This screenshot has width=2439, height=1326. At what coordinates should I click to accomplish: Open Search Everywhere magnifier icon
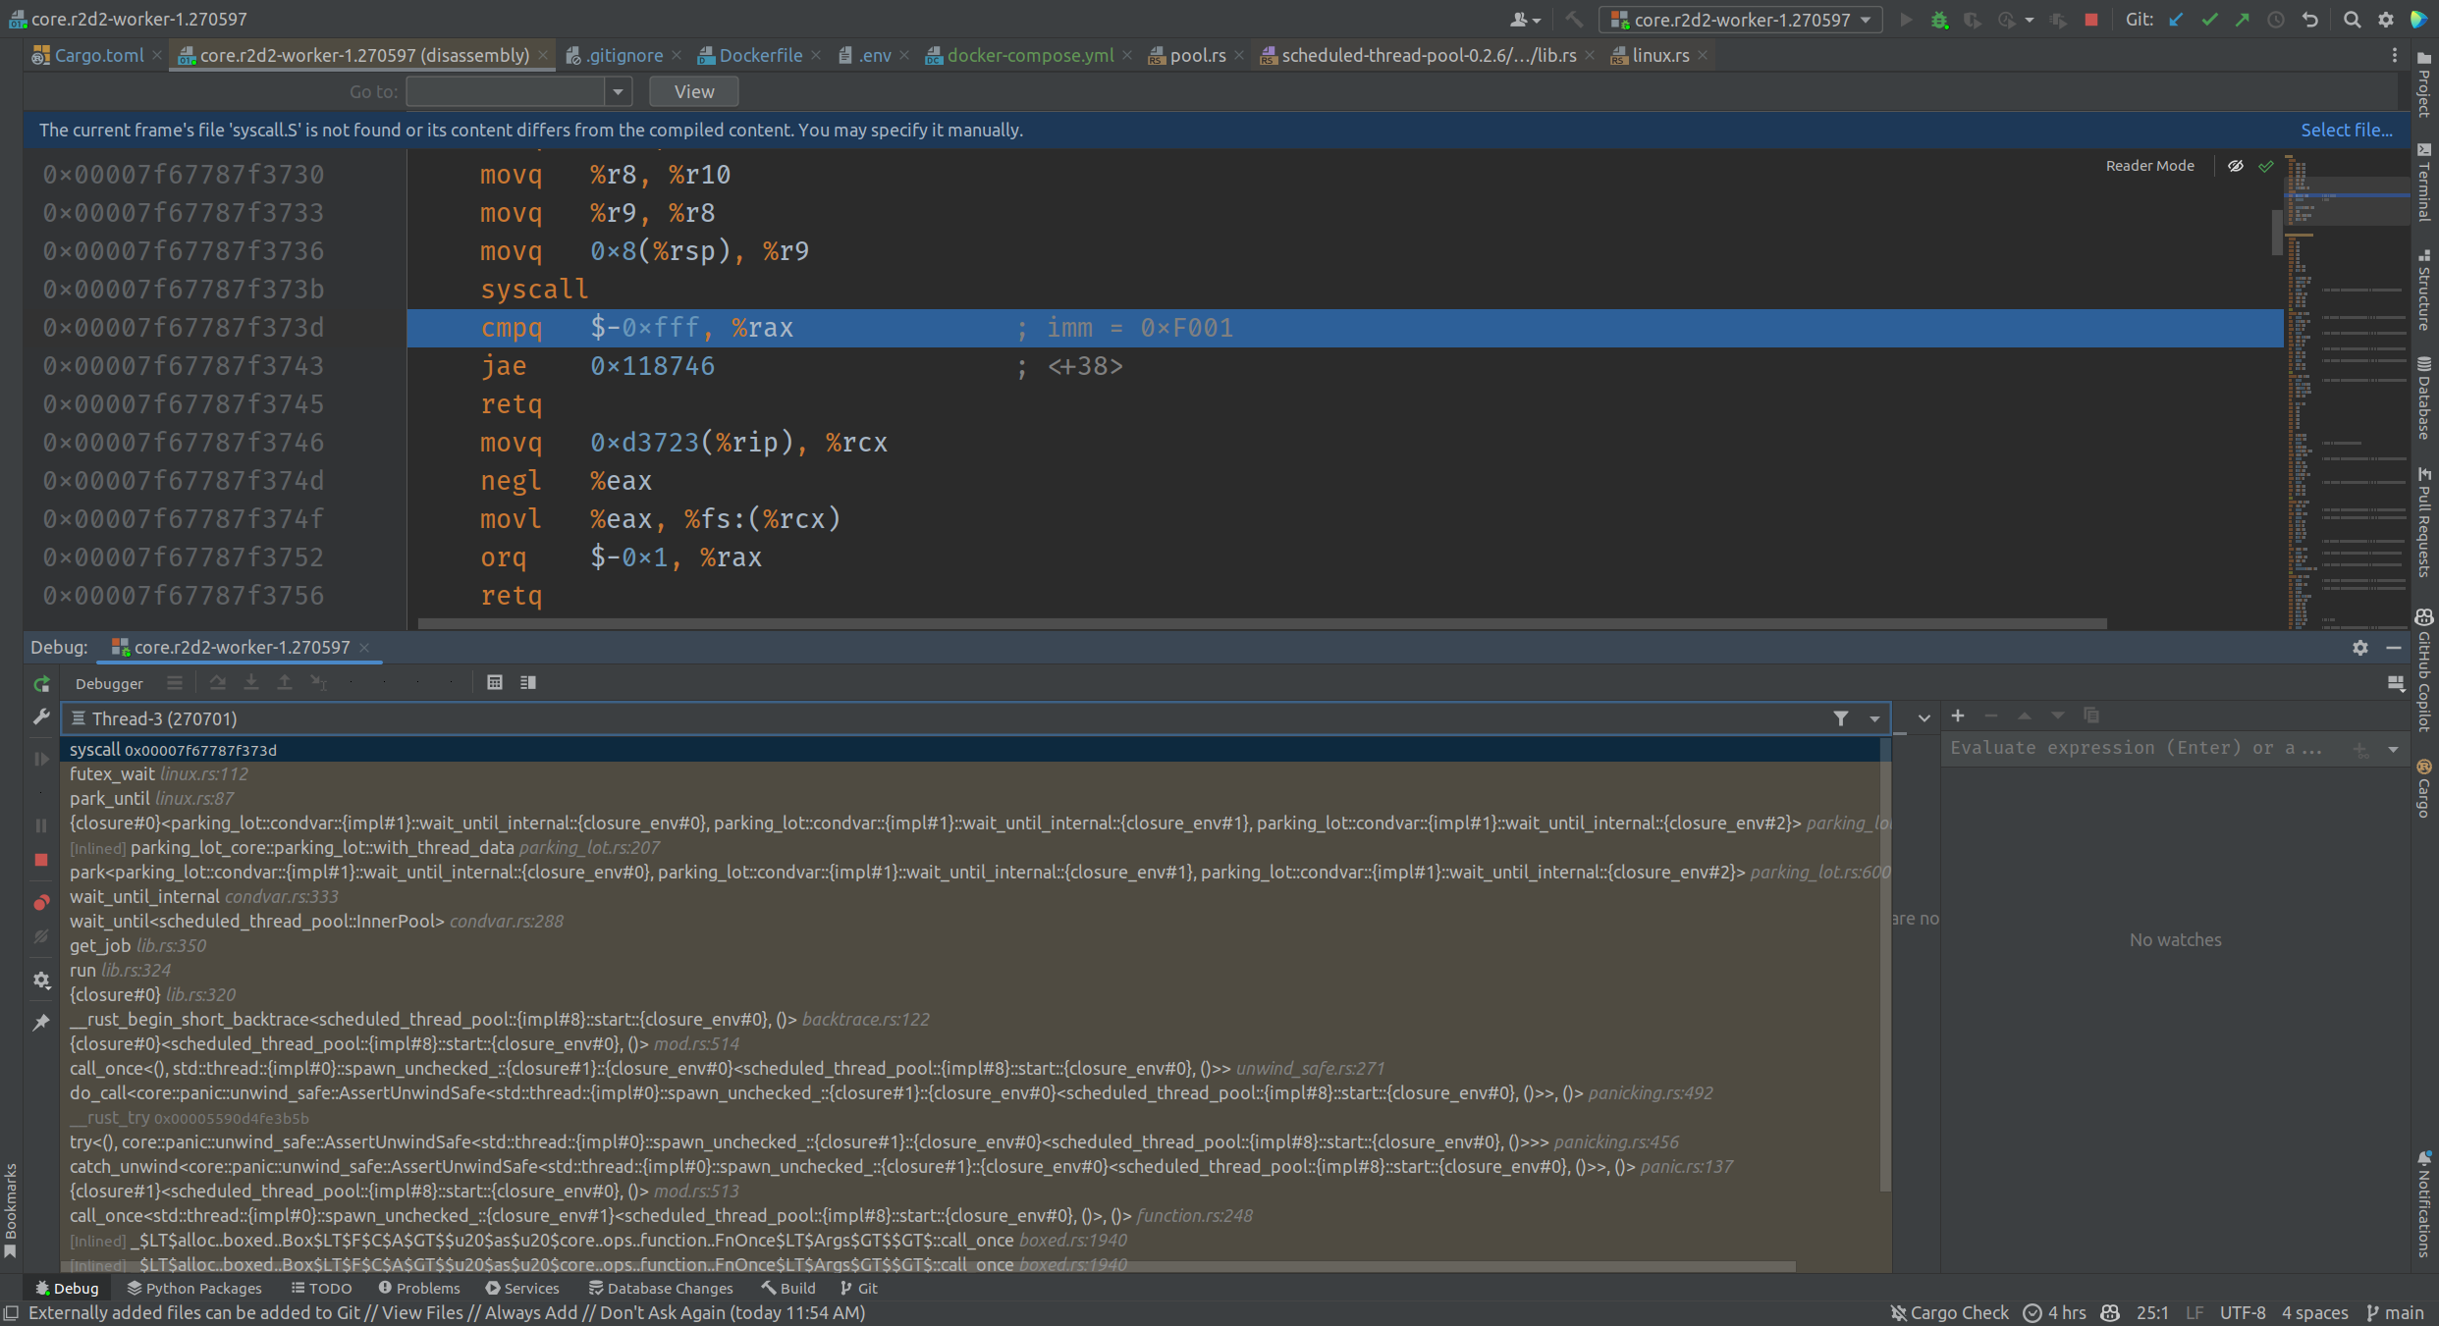(x=2352, y=20)
